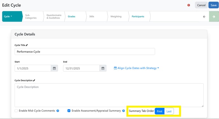
Task: Click the Cancel button
Action: [201, 5]
